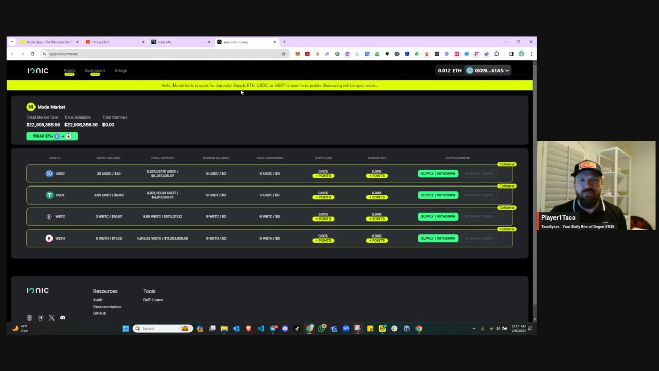This screenshot has width=659, height=371.
Task: Open Brave browser from the taskbar
Action: tap(249, 328)
